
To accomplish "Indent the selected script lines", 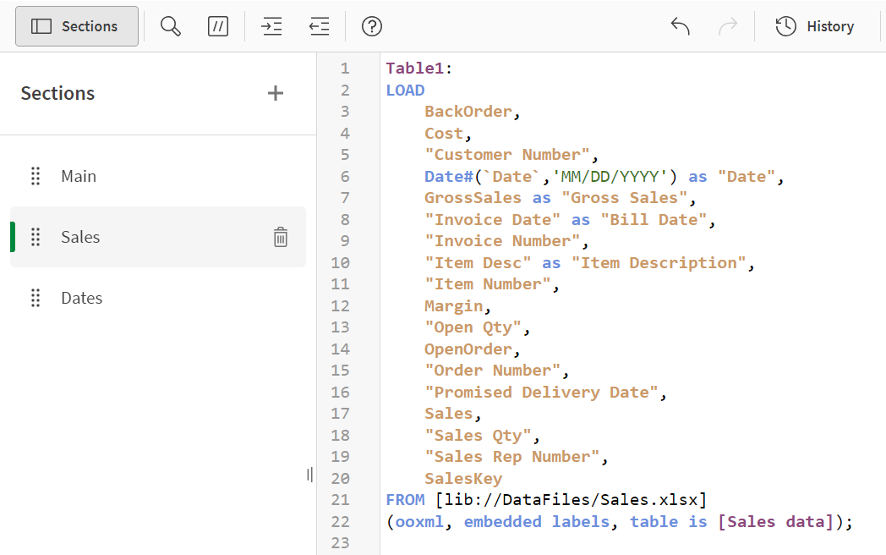I will [x=271, y=26].
